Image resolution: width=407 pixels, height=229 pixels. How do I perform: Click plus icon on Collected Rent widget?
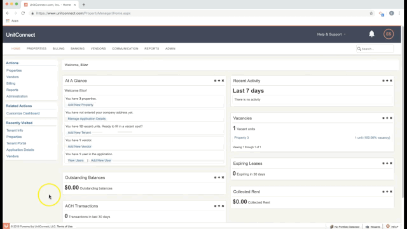tap(387, 191)
